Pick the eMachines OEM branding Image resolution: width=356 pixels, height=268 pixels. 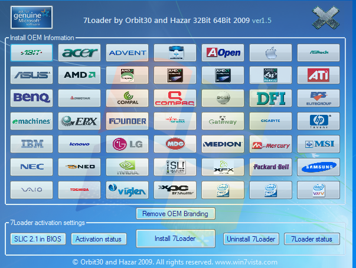click(31, 121)
